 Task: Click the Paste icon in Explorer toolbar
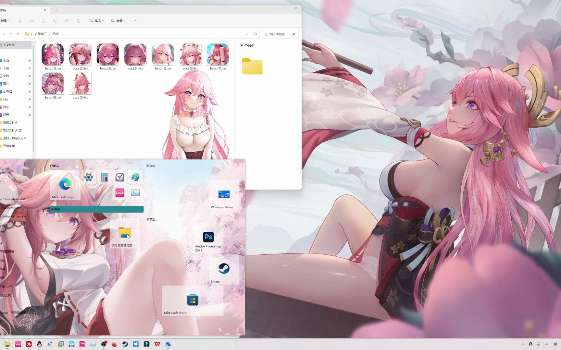pyautogui.click(x=44, y=21)
